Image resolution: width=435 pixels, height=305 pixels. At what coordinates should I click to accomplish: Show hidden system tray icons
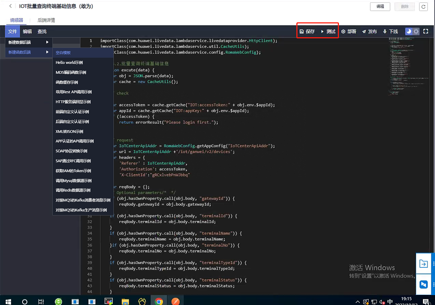[x=358, y=302]
